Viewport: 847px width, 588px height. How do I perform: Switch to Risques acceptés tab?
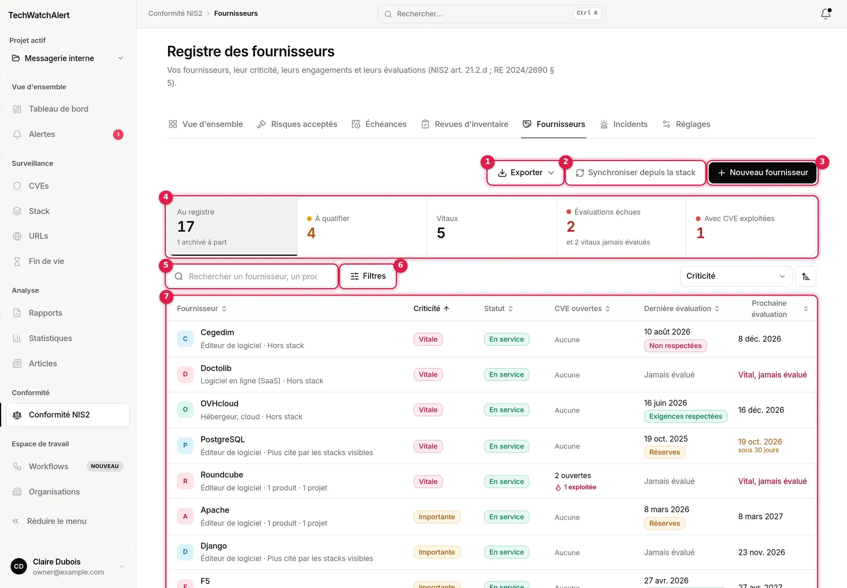pos(297,124)
